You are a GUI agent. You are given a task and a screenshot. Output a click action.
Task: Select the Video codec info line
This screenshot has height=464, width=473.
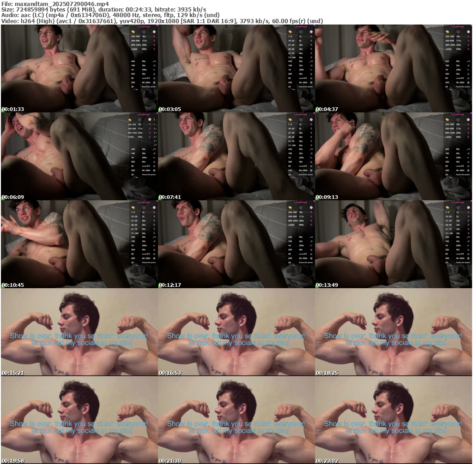click(162, 21)
